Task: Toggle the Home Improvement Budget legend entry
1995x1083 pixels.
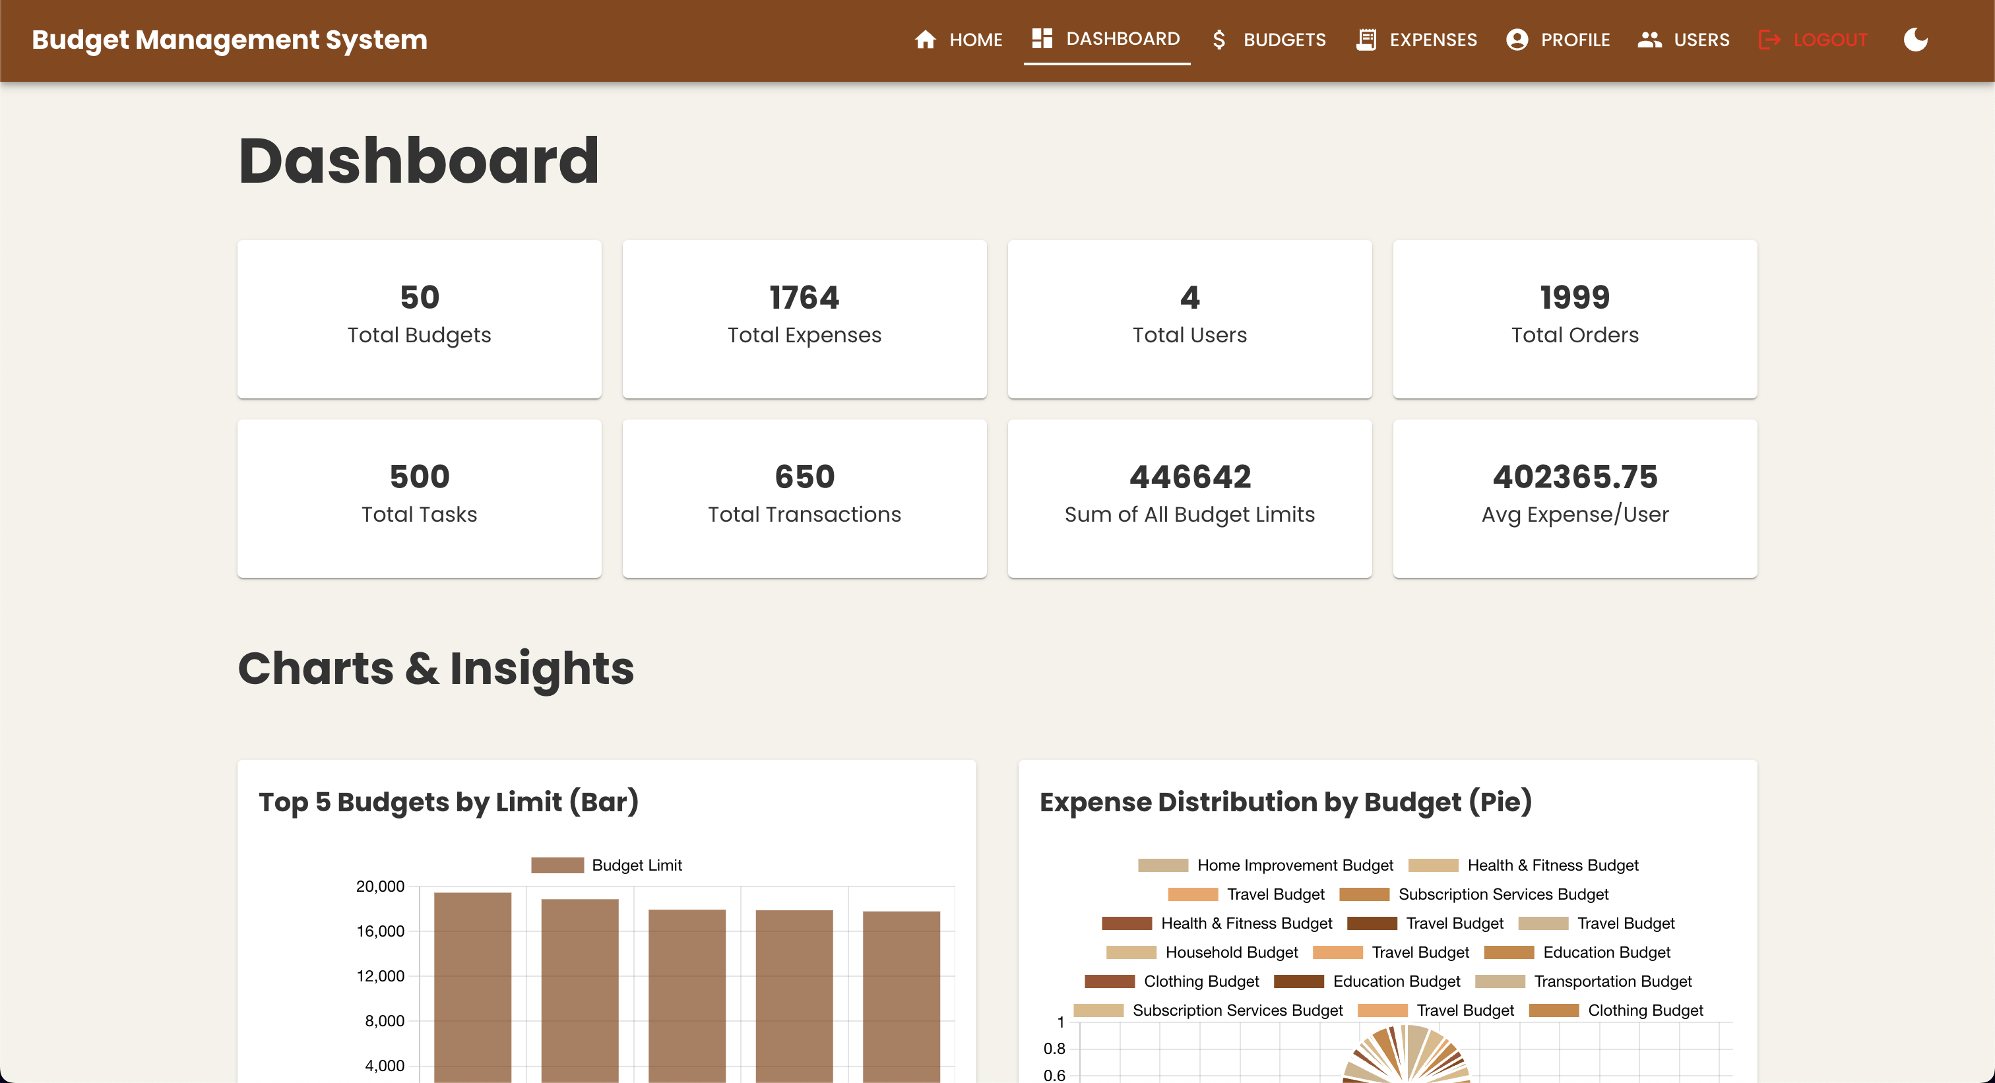Action: [1265, 865]
